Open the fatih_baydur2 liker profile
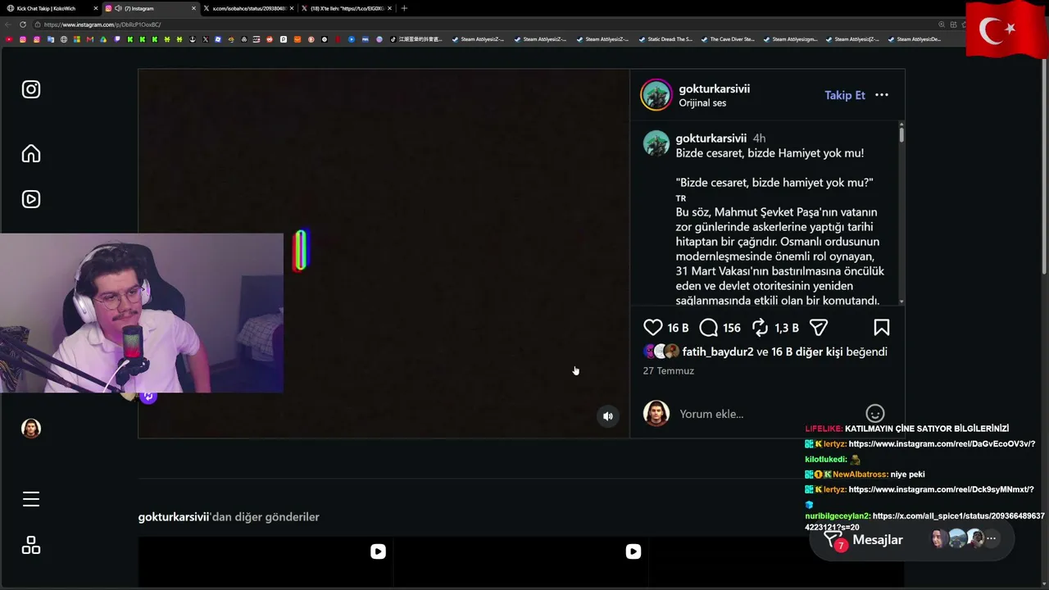The image size is (1049, 590). point(718,352)
